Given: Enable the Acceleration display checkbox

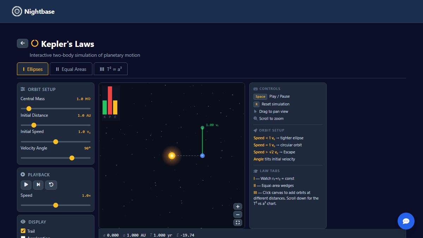Looking at the screenshot, I should pos(23,237).
